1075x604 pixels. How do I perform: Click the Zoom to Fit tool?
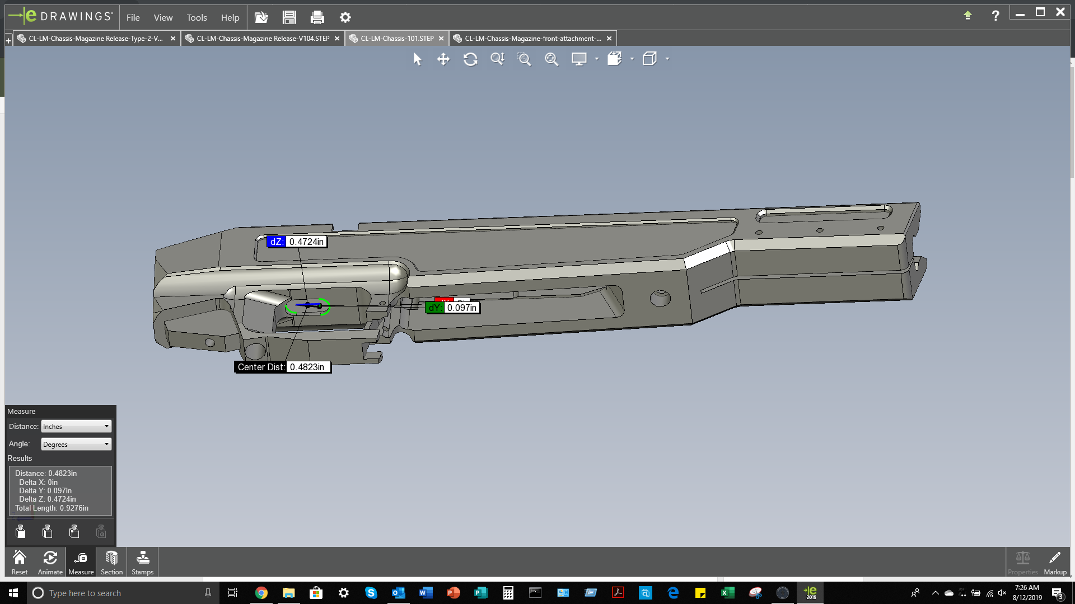click(551, 59)
